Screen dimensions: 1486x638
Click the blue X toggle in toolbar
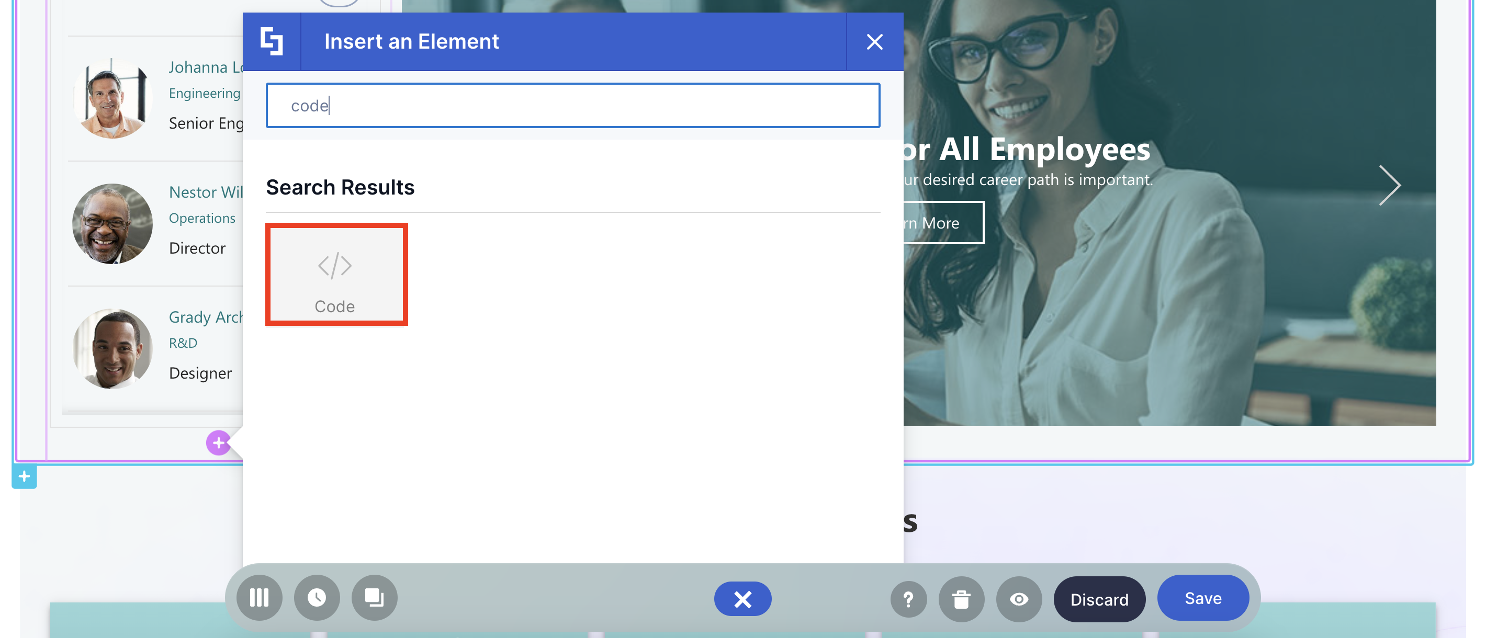pos(742,599)
